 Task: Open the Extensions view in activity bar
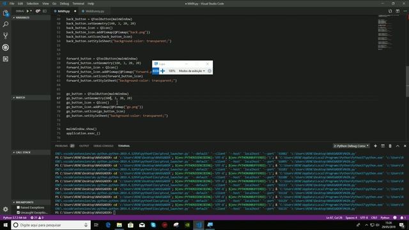click(6, 59)
